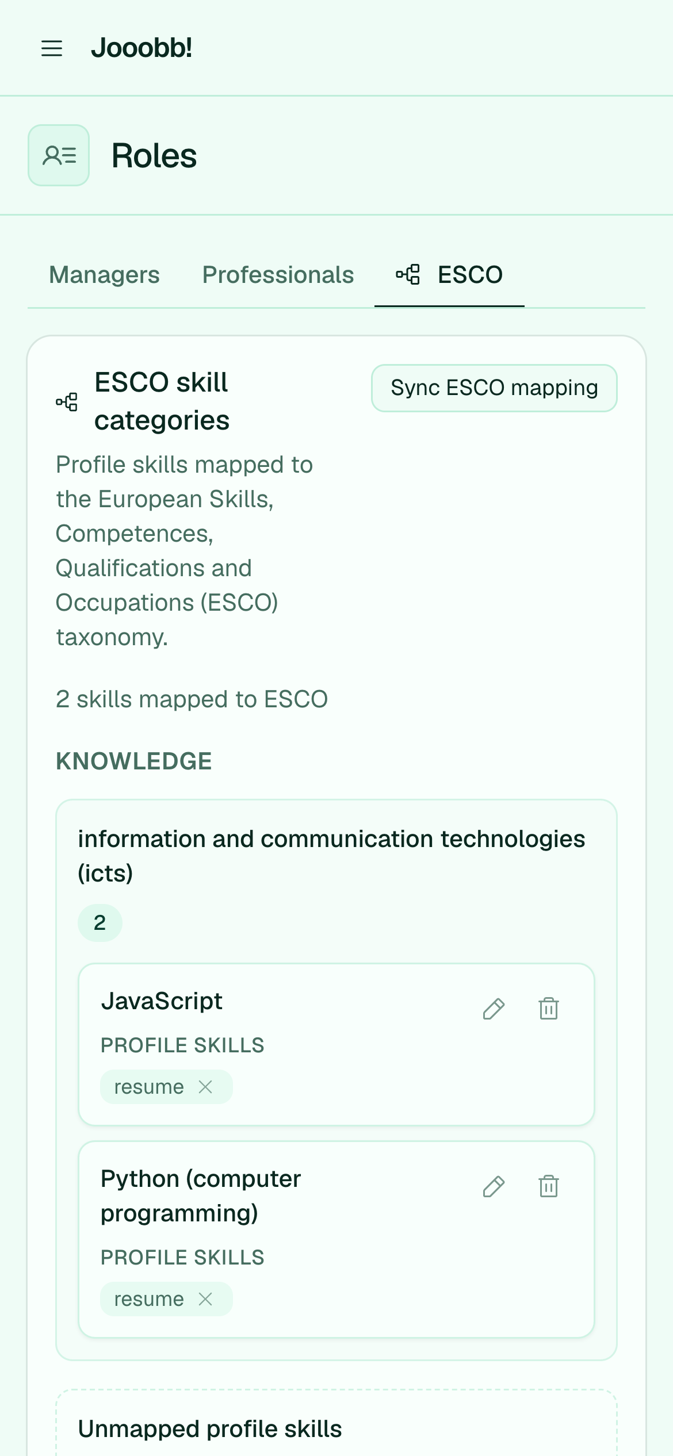Click the Roles page icon
The width and height of the screenshot is (673, 1456).
(x=59, y=155)
